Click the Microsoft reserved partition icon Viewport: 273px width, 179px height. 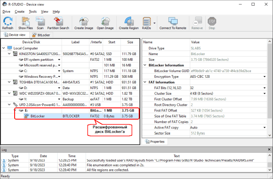pyautogui.click(x=21, y=65)
